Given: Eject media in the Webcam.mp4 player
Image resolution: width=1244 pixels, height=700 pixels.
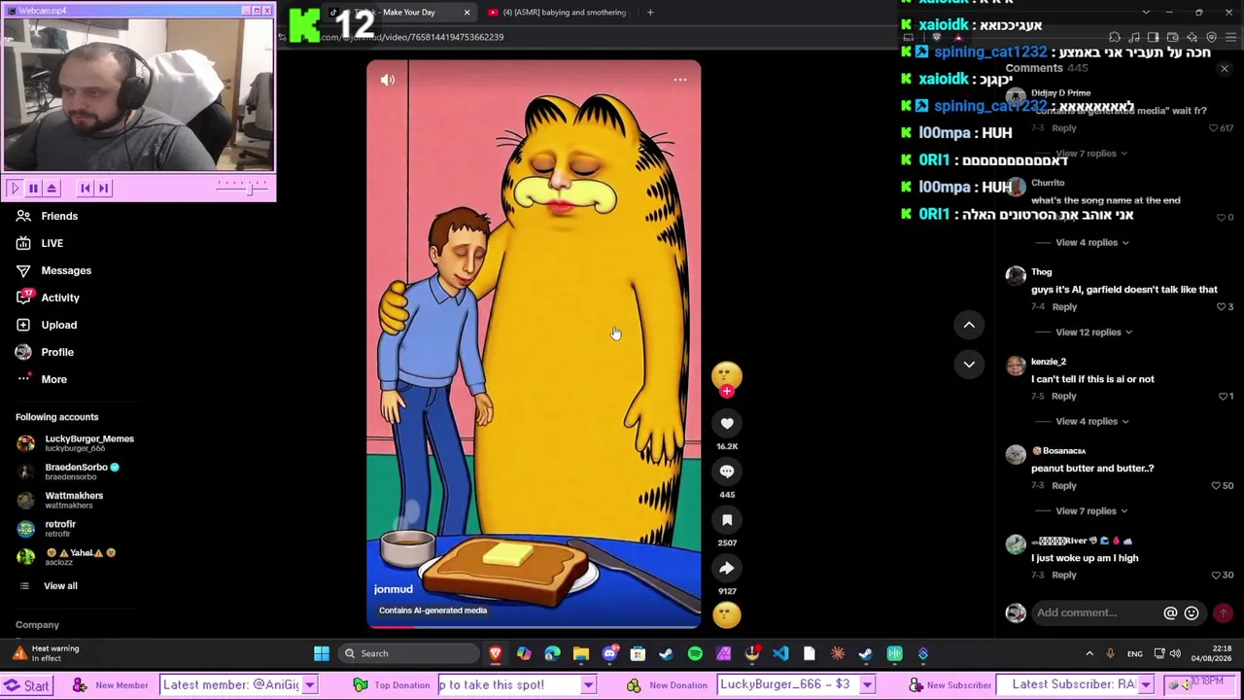Looking at the screenshot, I should [52, 189].
